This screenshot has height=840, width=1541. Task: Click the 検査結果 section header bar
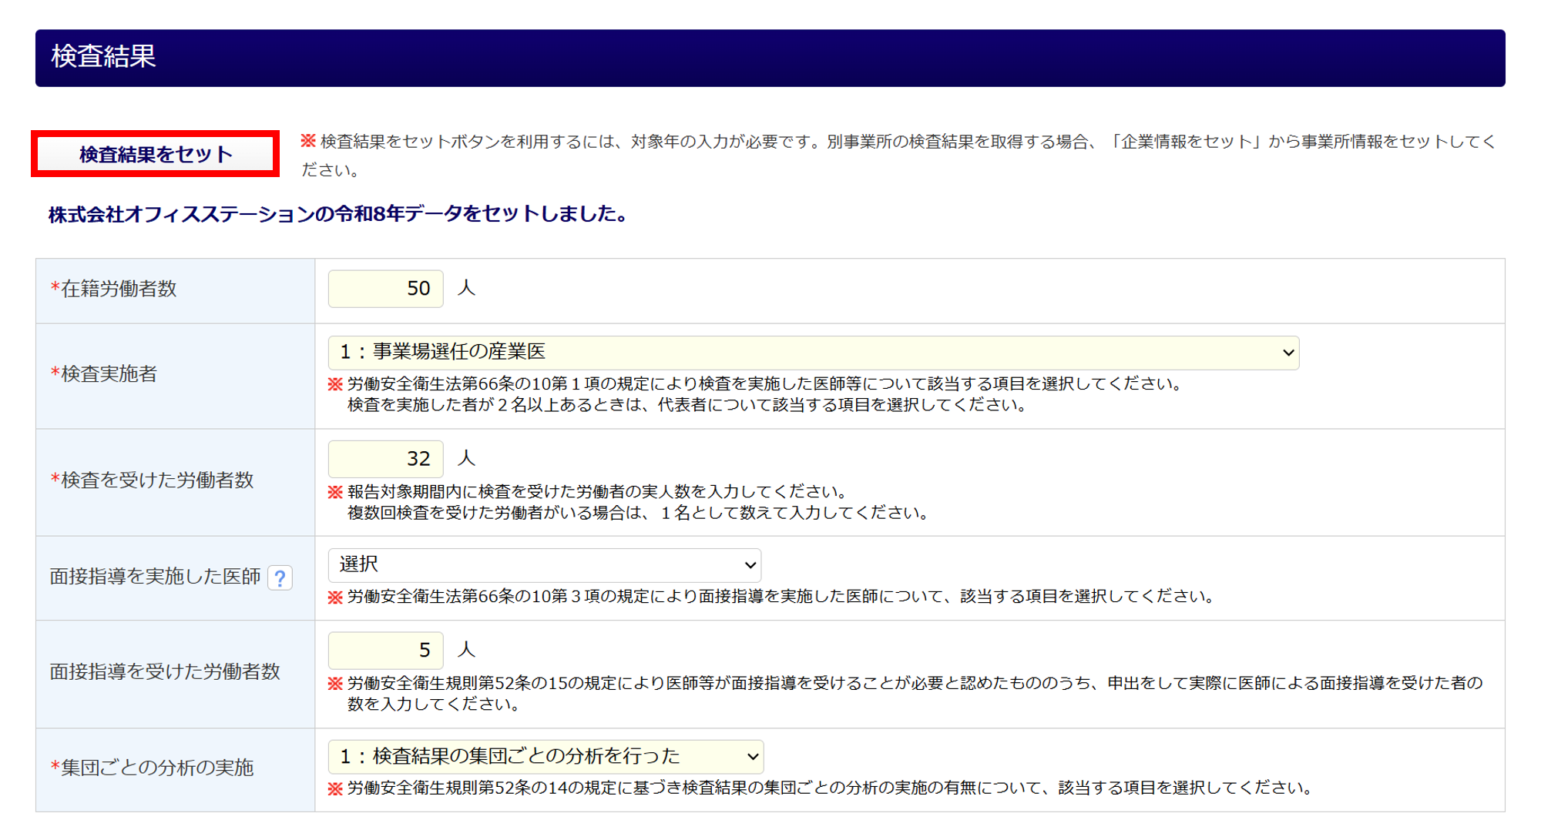770,58
